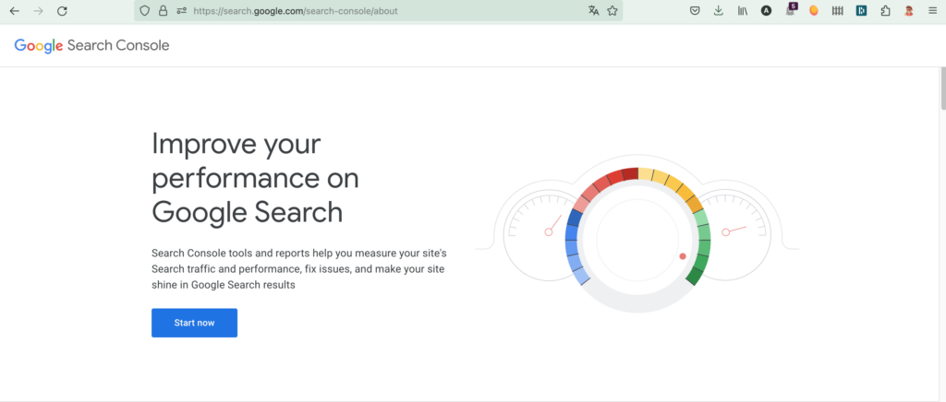Open the tracking protection shield icon
The height and width of the screenshot is (402, 946).
click(x=143, y=11)
